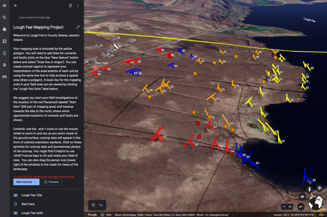The width and height of the screenshot is (327, 217).
Task: Open the project three-dot more options menu
Action: click(x=77, y=6)
